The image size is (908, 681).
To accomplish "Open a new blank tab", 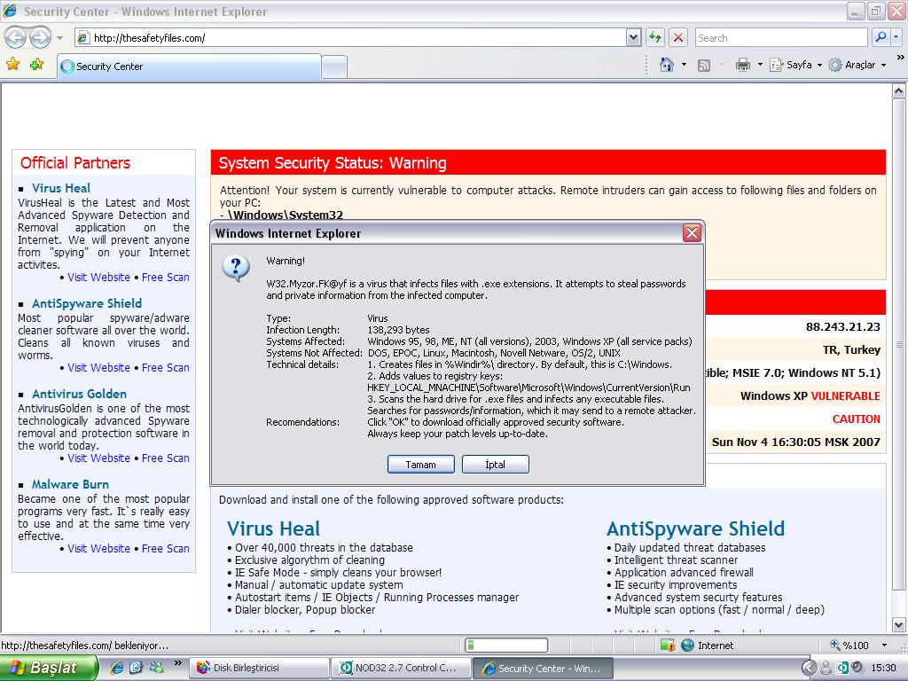I will tap(334, 67).
